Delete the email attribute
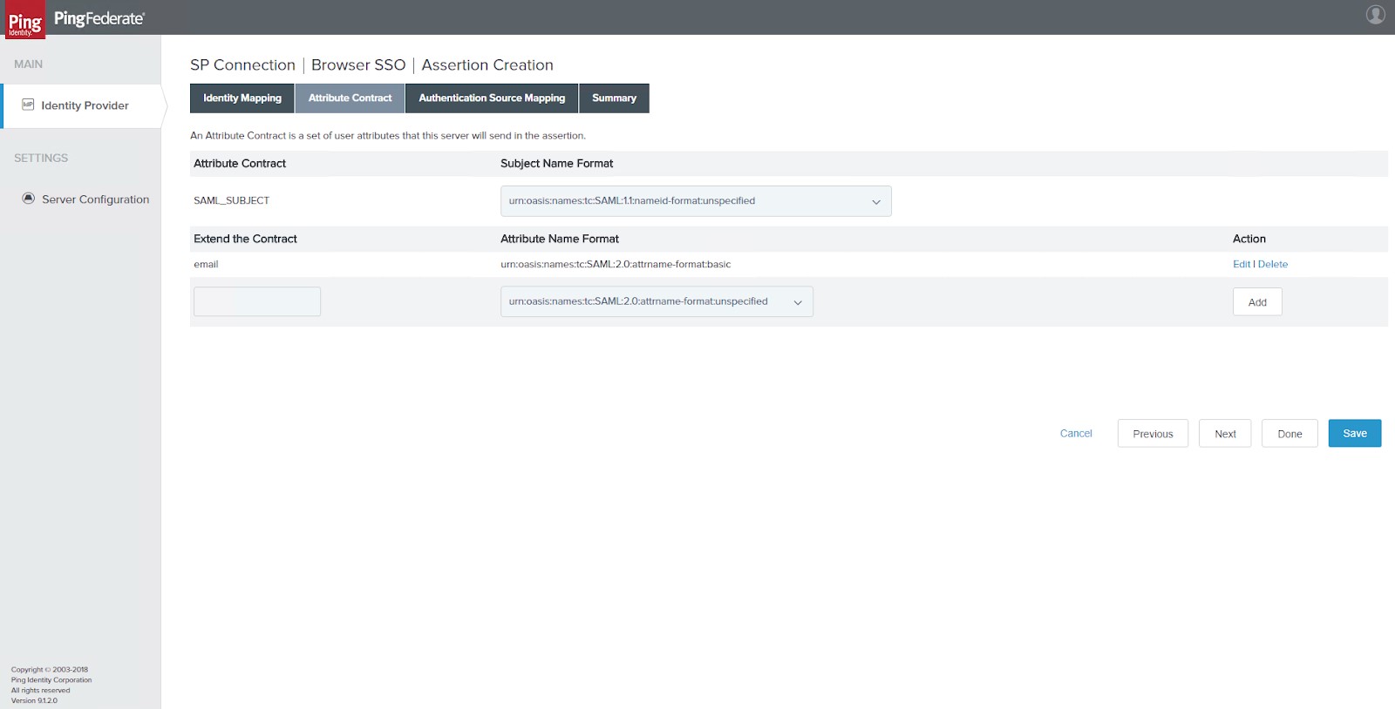 [1272, 265]
